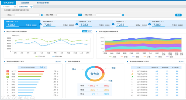Open 更多 link in 平均处理问题时长TOP10
This screenshot has height=100, width=186.
181,61
